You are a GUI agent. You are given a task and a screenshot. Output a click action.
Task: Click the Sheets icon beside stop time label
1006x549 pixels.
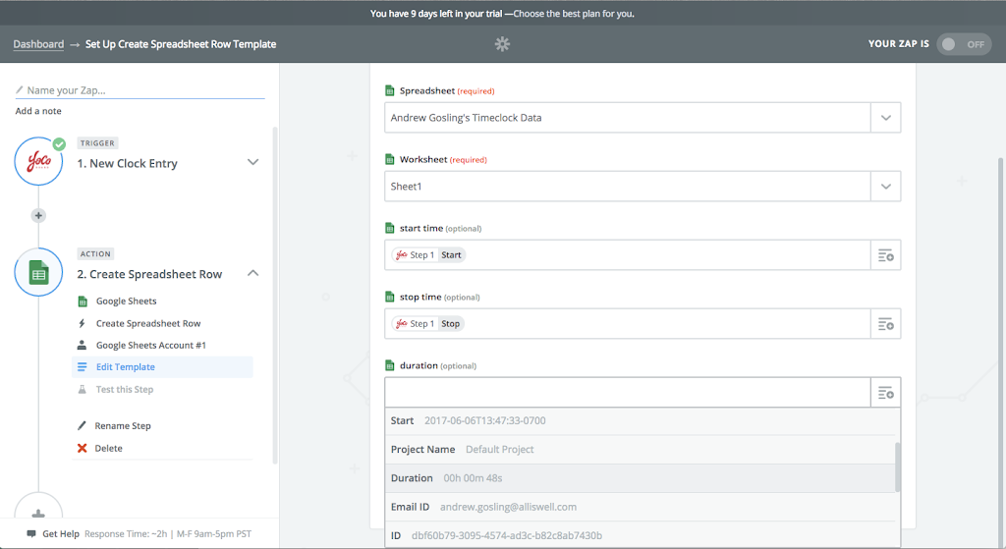click(x=389, y=297)
